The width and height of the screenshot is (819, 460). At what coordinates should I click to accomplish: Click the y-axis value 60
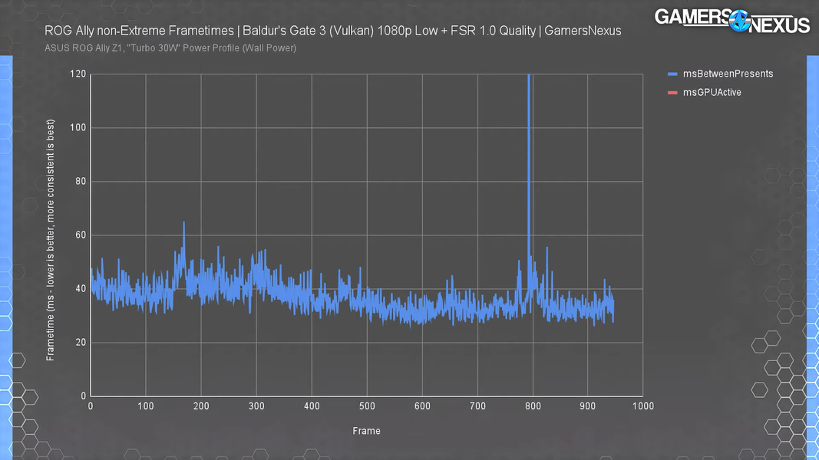coord(80,235)
